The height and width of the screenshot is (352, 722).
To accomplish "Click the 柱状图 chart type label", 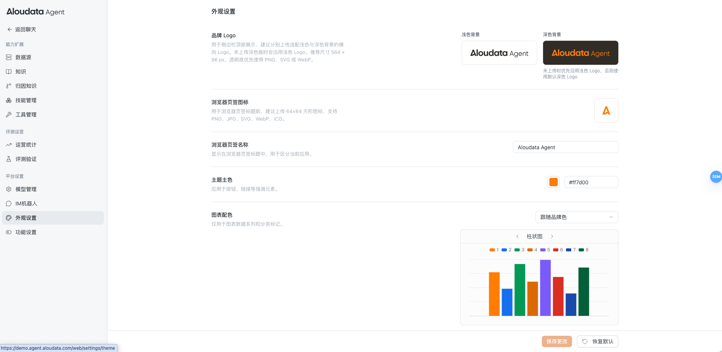I will (x=534, y=236).
